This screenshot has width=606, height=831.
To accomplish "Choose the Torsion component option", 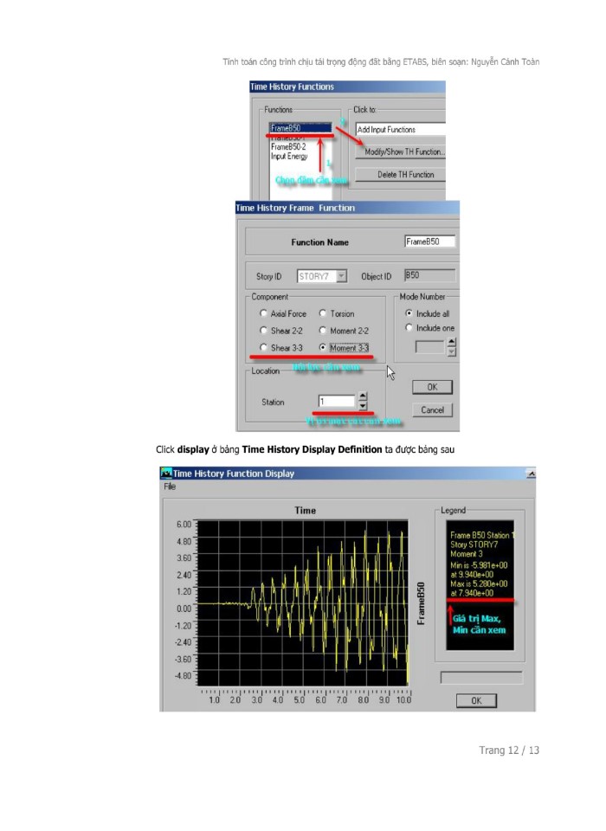I will click(323, 314).
